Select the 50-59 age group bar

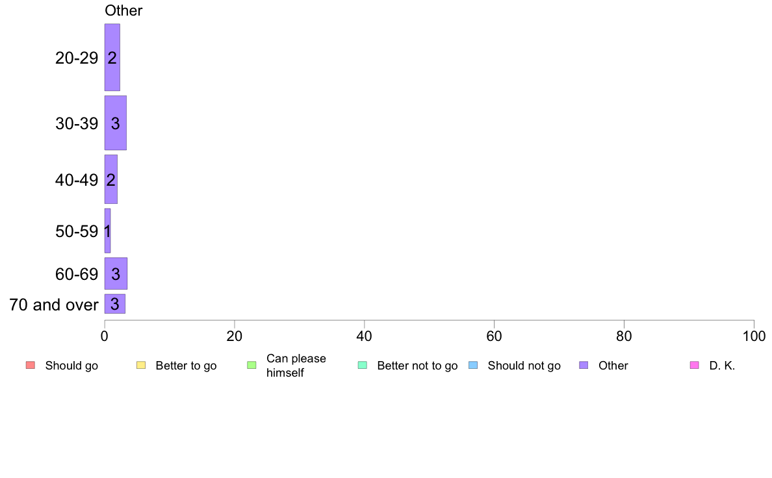107,231
